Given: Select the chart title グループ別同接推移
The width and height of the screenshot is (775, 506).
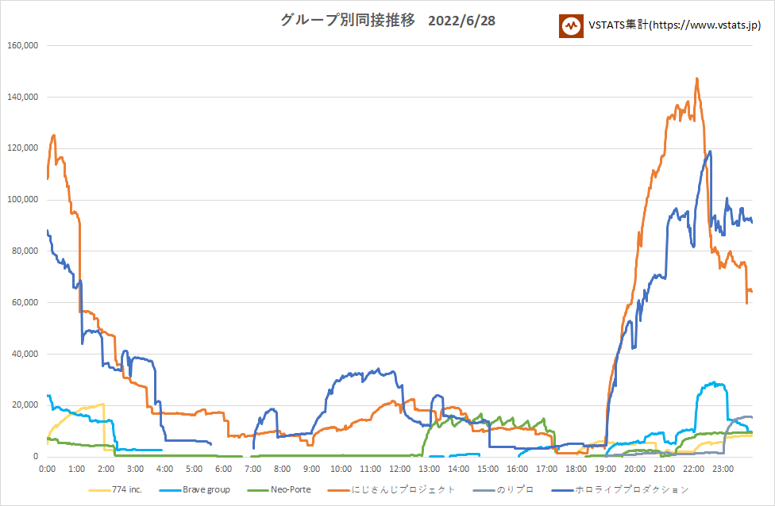Looking at the screenshot, I should 347,21.
